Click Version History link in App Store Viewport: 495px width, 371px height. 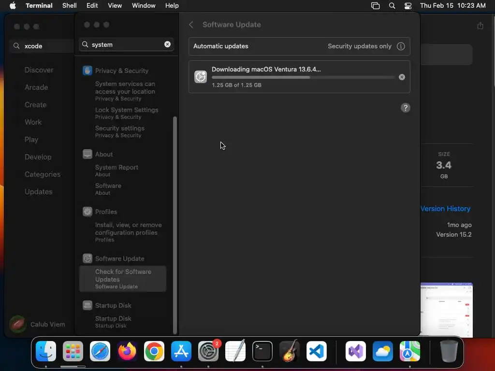tap(445, 209)
